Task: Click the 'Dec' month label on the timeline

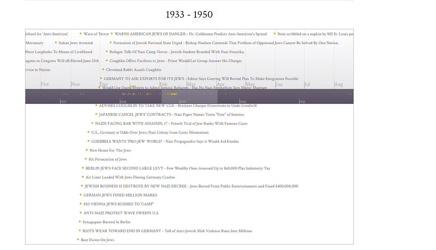Action: [103, 84]
